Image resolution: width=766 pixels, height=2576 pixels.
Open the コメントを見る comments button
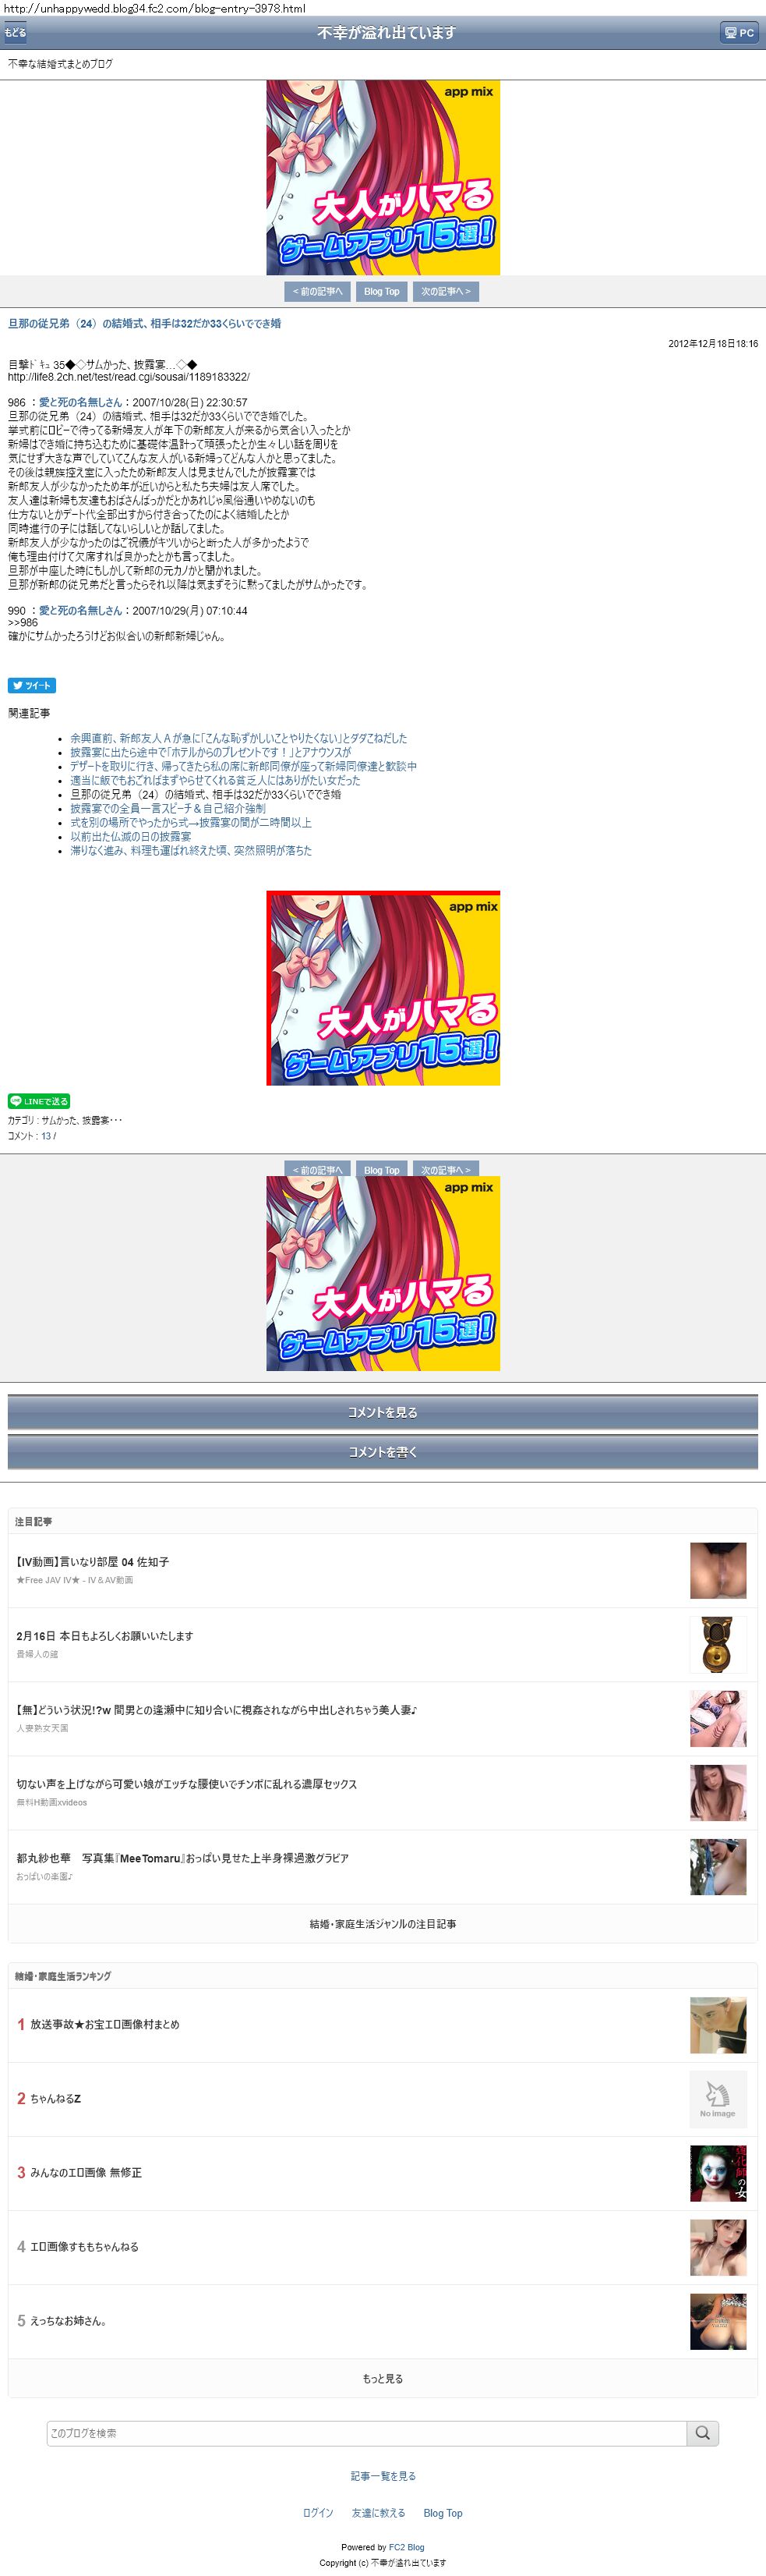pos(383,1412)
